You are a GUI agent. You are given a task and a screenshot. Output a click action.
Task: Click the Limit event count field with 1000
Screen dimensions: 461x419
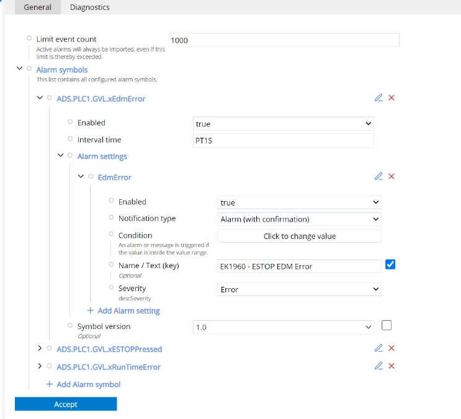pyautogui.click(x=284, y=40)
